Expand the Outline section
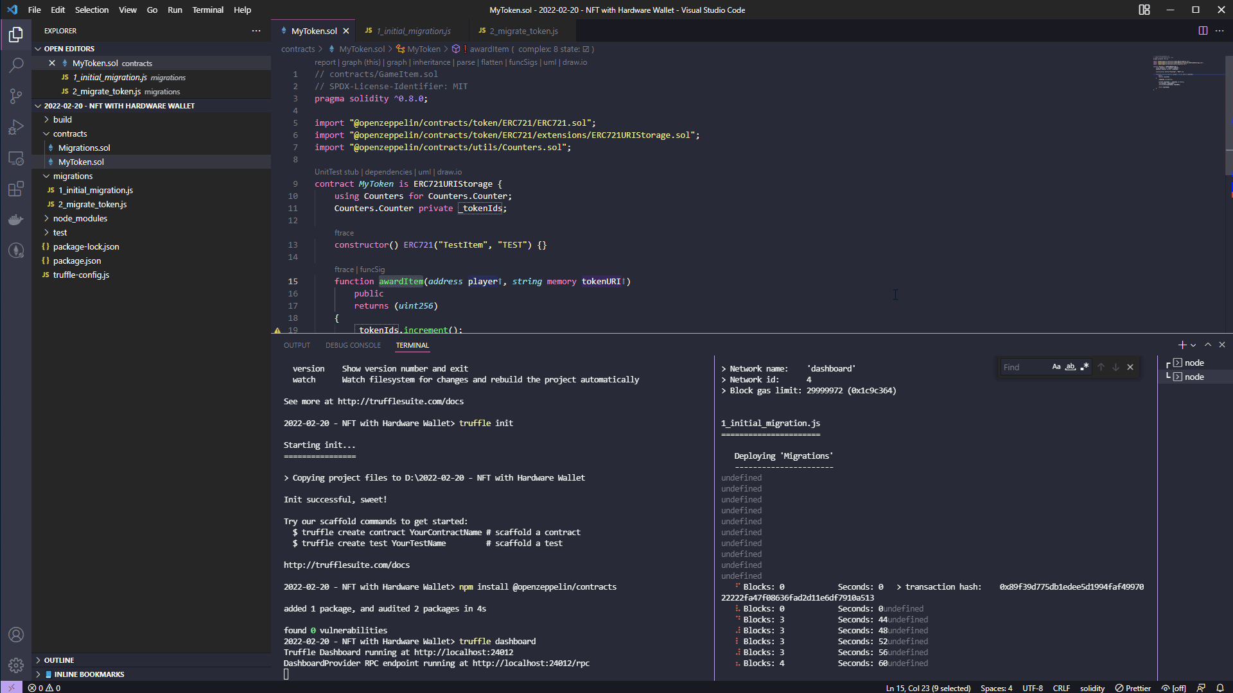This screenshot has width=1233, height=693. [x=59, y=660]
